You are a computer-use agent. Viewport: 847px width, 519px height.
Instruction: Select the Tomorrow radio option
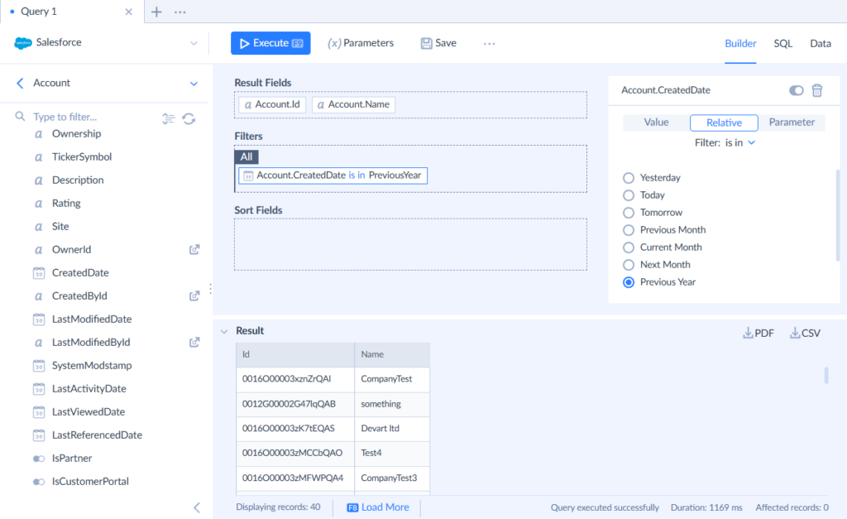pos(629,213)
